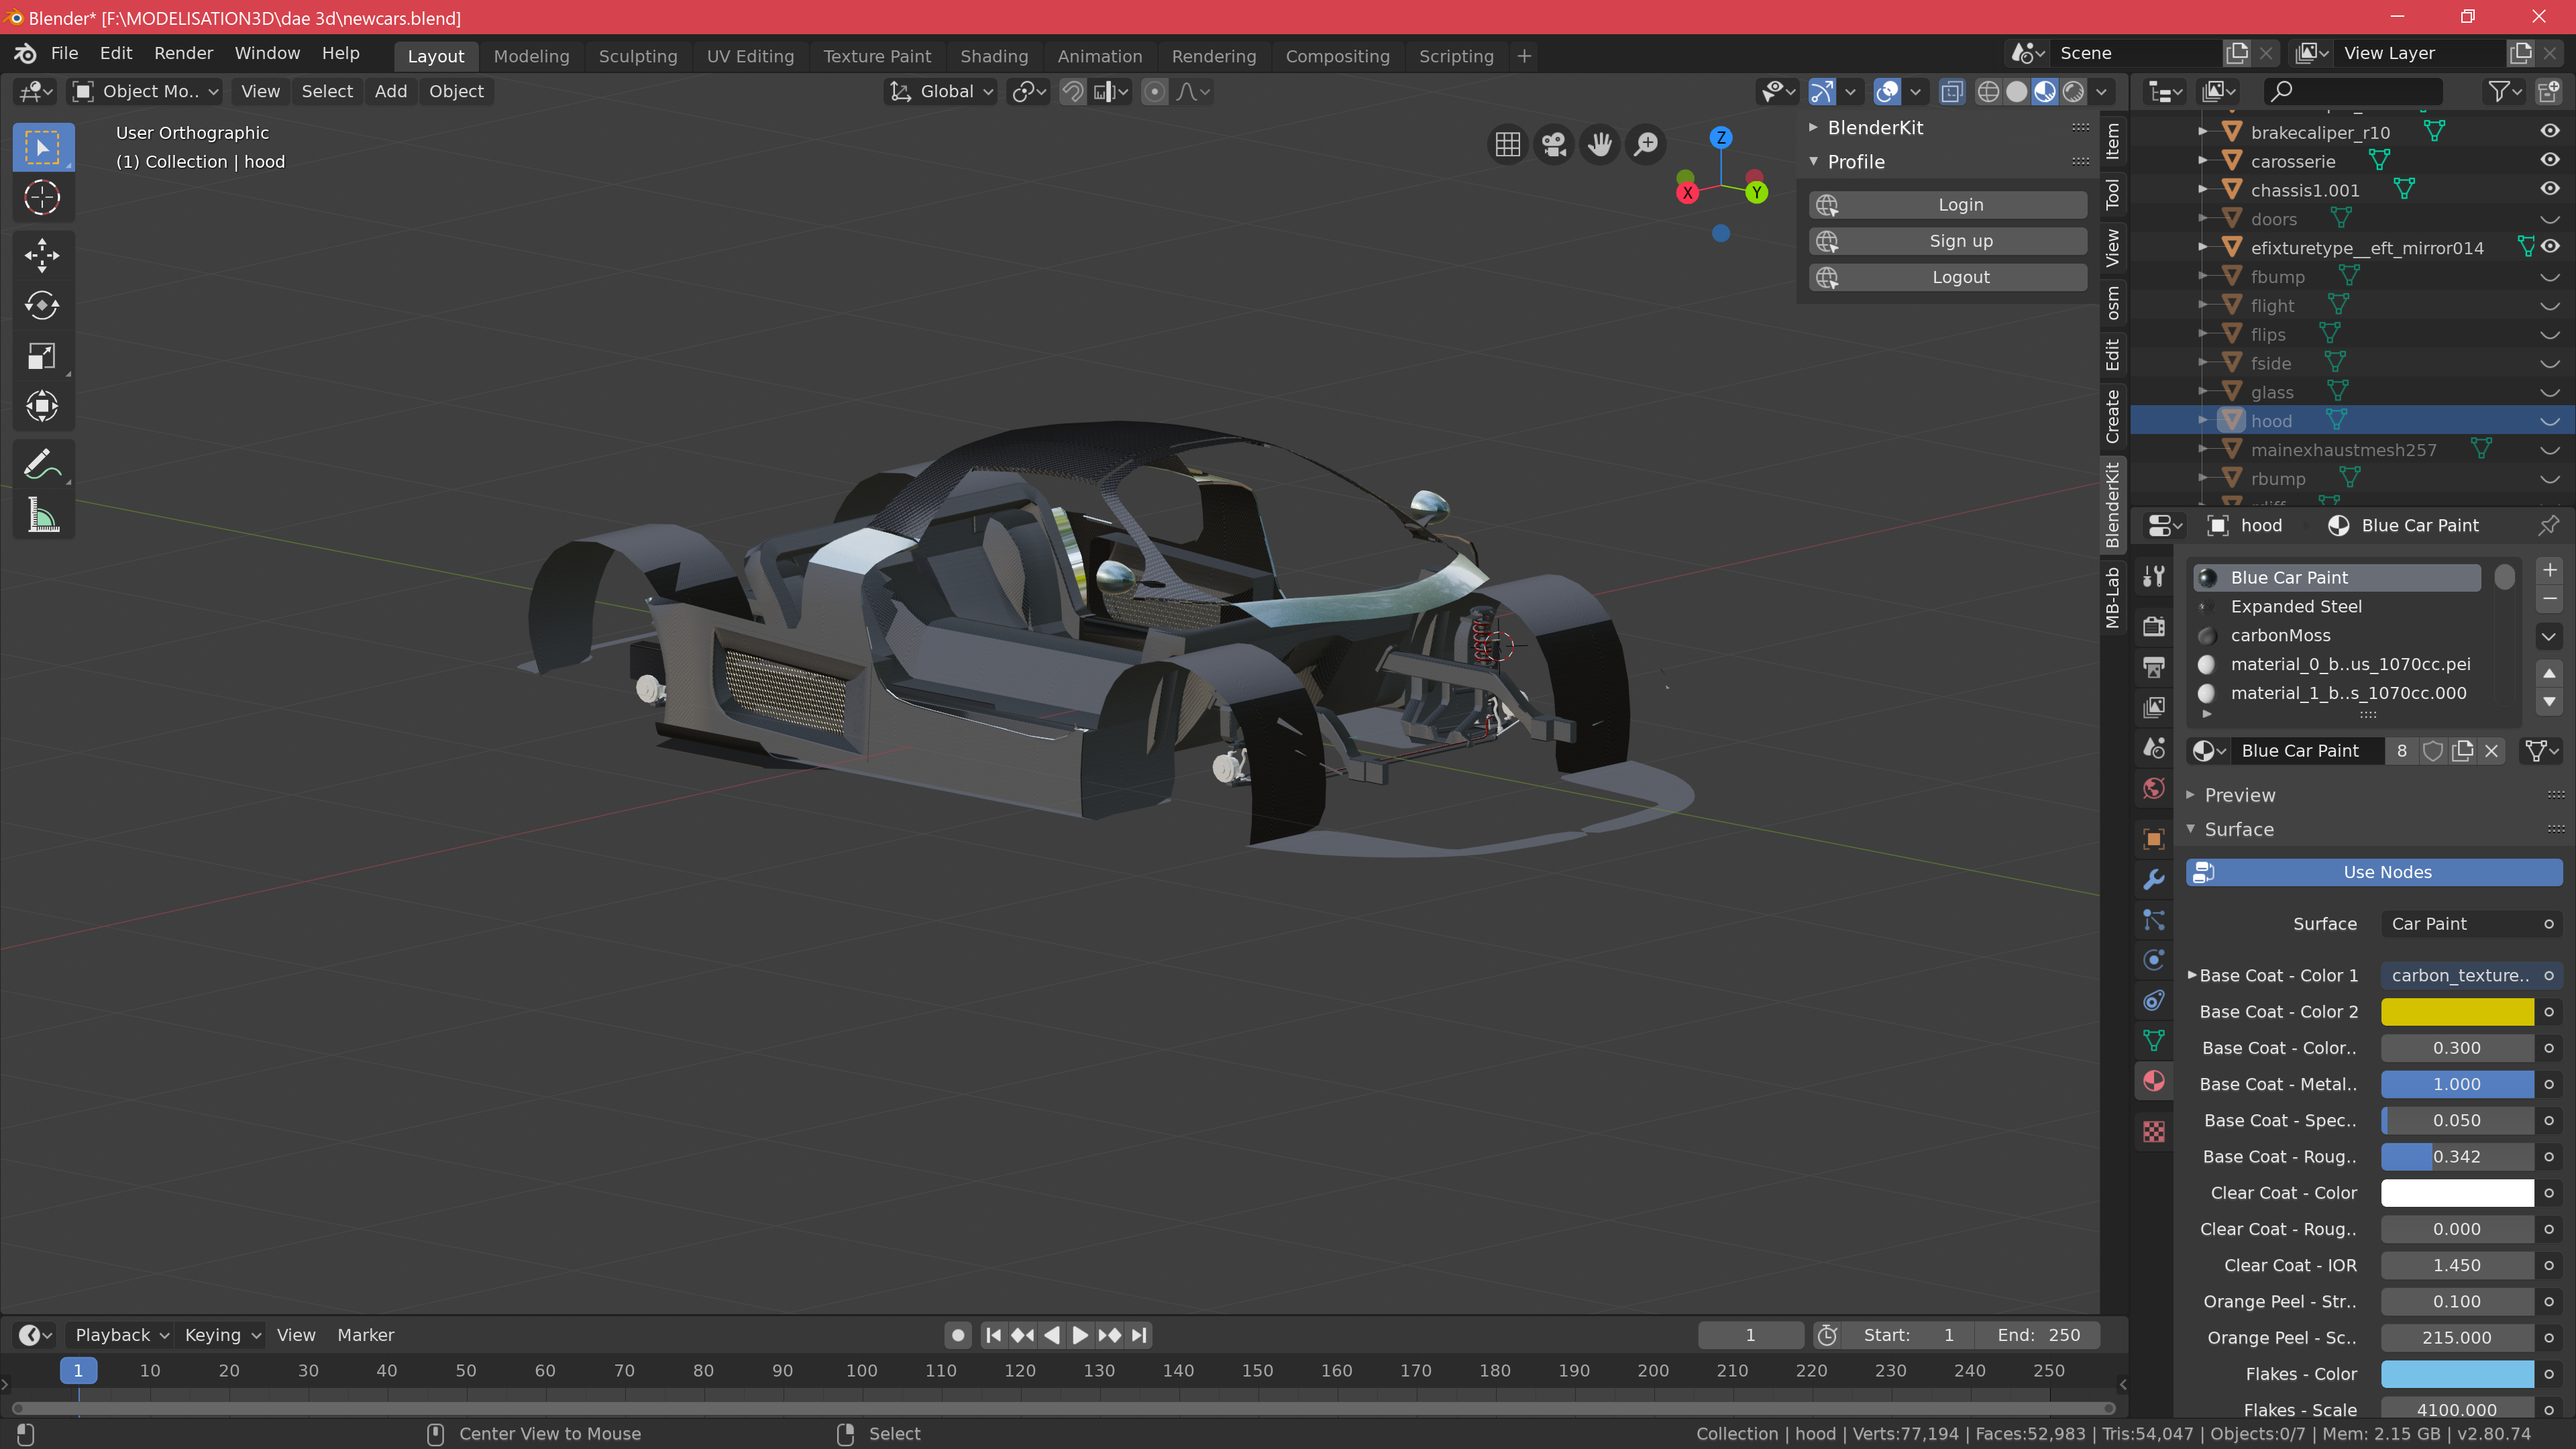The image size is (2576, 1449).
Task: Open the yellow Base Coat Color 2 swatch
Action: [x=2456, y=1012]
